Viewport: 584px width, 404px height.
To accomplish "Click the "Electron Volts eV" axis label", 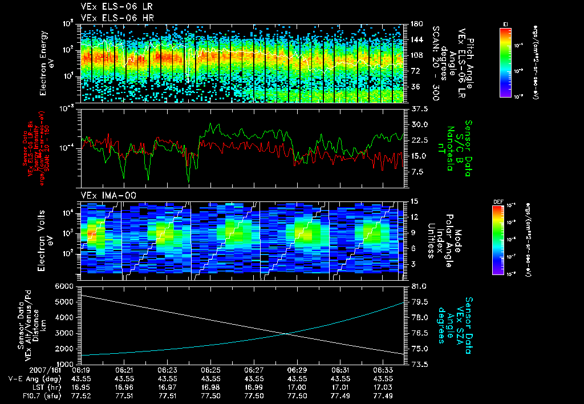I will click(x=44, y=241).
